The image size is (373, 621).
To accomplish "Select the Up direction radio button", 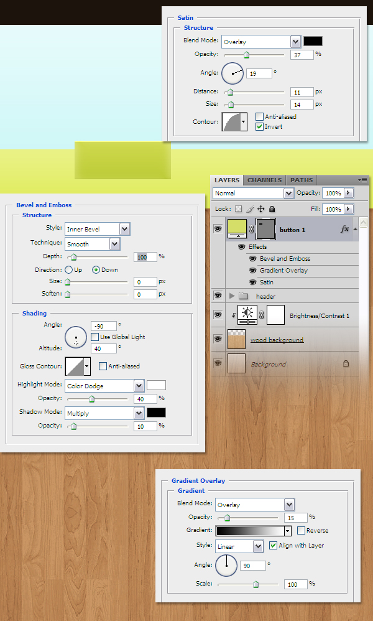I will pos(69,269).
